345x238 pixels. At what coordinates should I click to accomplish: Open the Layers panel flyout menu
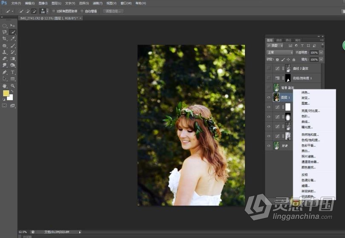(322, 40)
